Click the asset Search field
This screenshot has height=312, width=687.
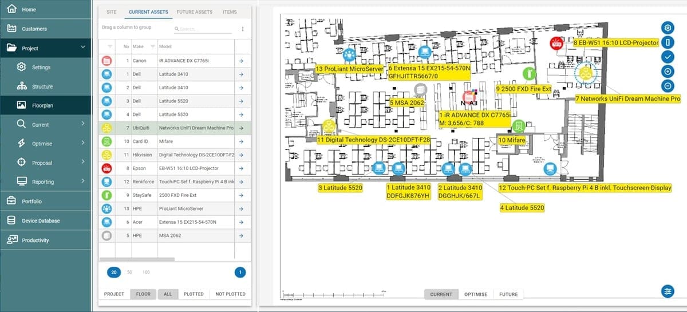[x=204, y=29]
